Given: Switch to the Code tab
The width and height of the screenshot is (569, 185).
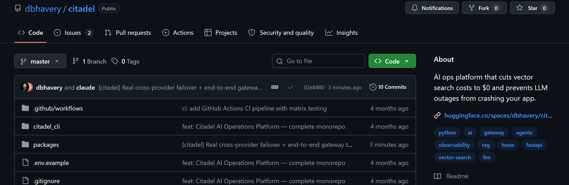Looking at the screenshot, I should coord(30,33).
